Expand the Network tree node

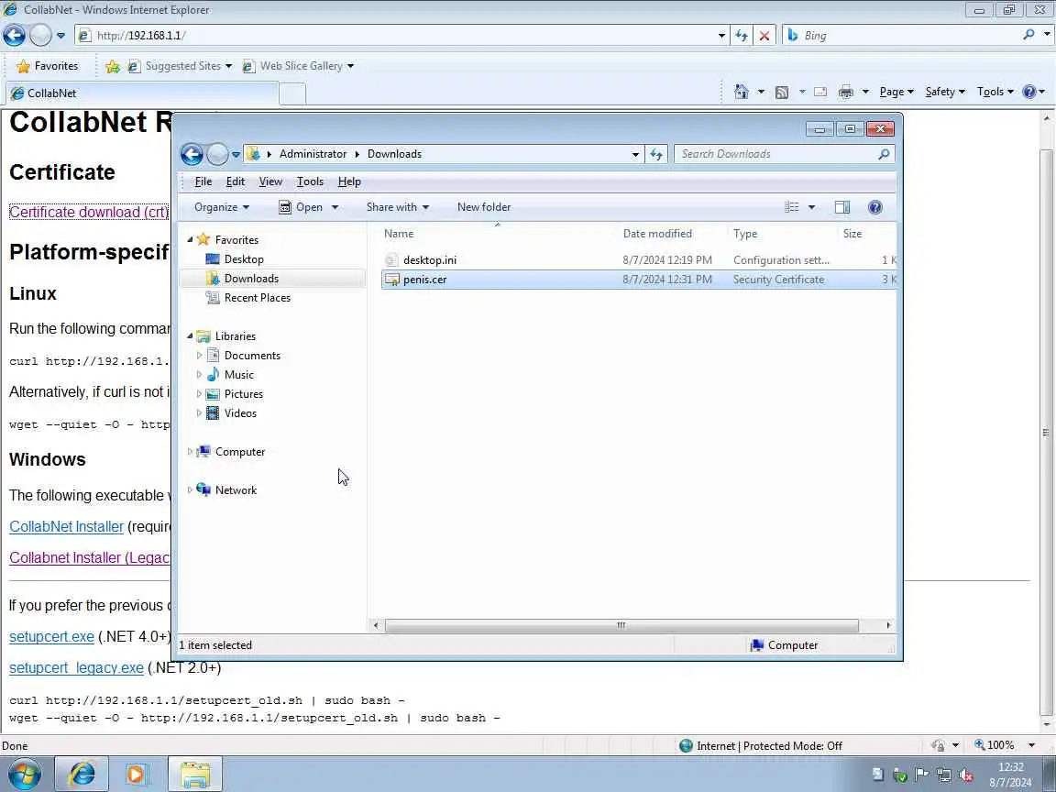pyautogui.click(x=190, y=490)
